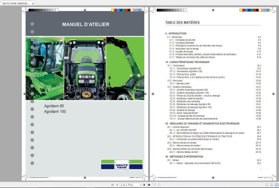Image resolution: width=279 pixels, height=188 pixels.
Task: Open entry 0.1.3 Précautions à prendre
Action: [196, 45]
